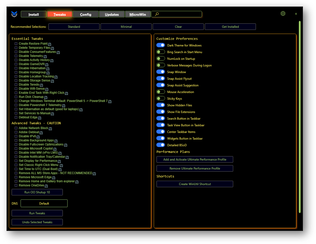The image size is (316, 244).
Task: Click the search magnifier icon
Action: [157, 14]
